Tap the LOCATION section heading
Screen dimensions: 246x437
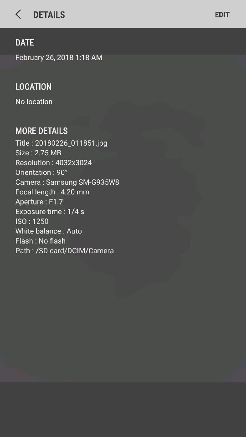pos(33,86)
